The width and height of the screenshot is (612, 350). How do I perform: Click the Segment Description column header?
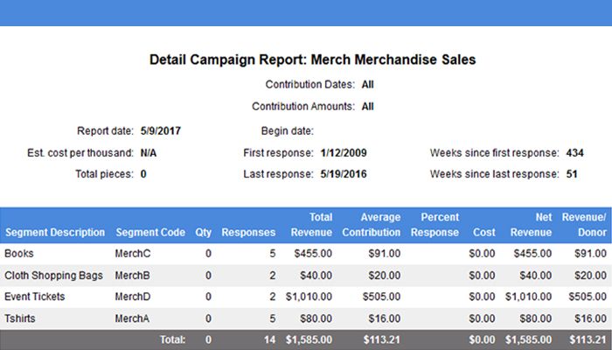click(x=54, y=233)
